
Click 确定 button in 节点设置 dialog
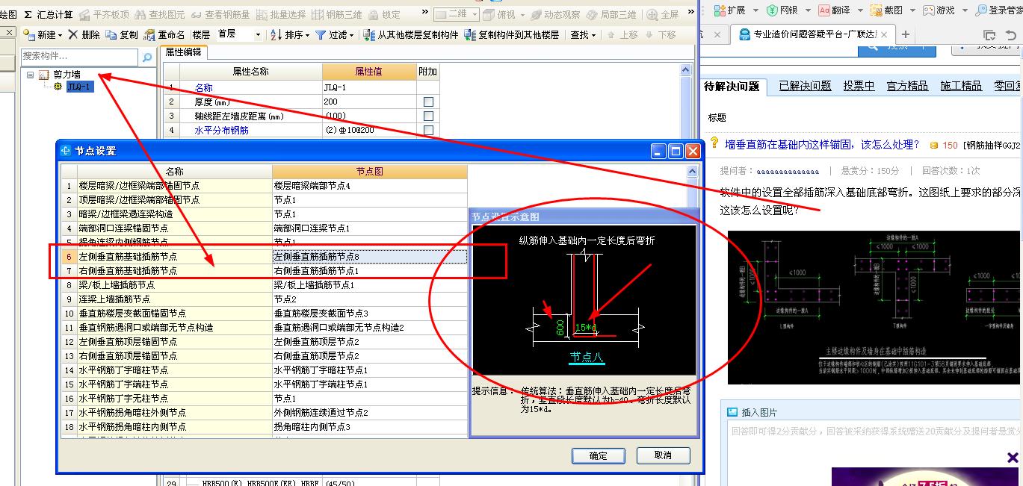pos(598,455)
